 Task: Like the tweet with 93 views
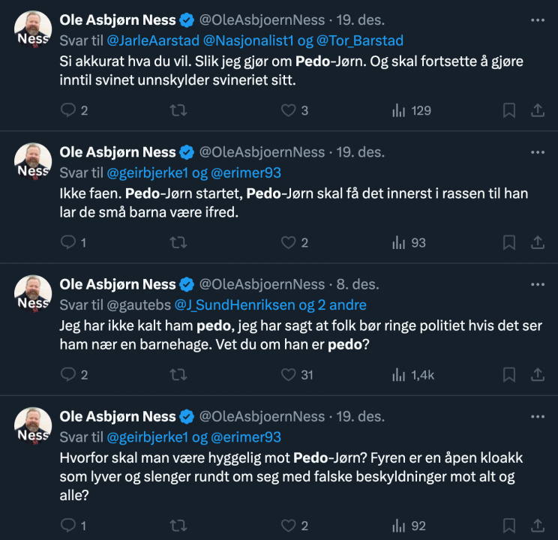tap(289, 242)
